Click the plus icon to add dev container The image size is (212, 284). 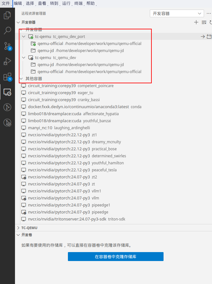(x=196, y=22)
